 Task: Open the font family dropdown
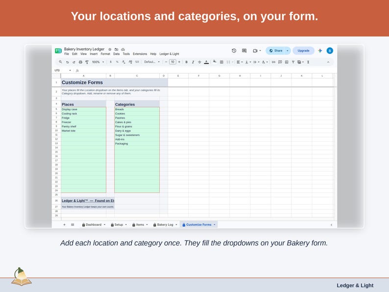coord(152,62)
